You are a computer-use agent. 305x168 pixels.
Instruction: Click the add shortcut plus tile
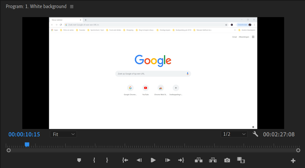[x=176, y=90]
